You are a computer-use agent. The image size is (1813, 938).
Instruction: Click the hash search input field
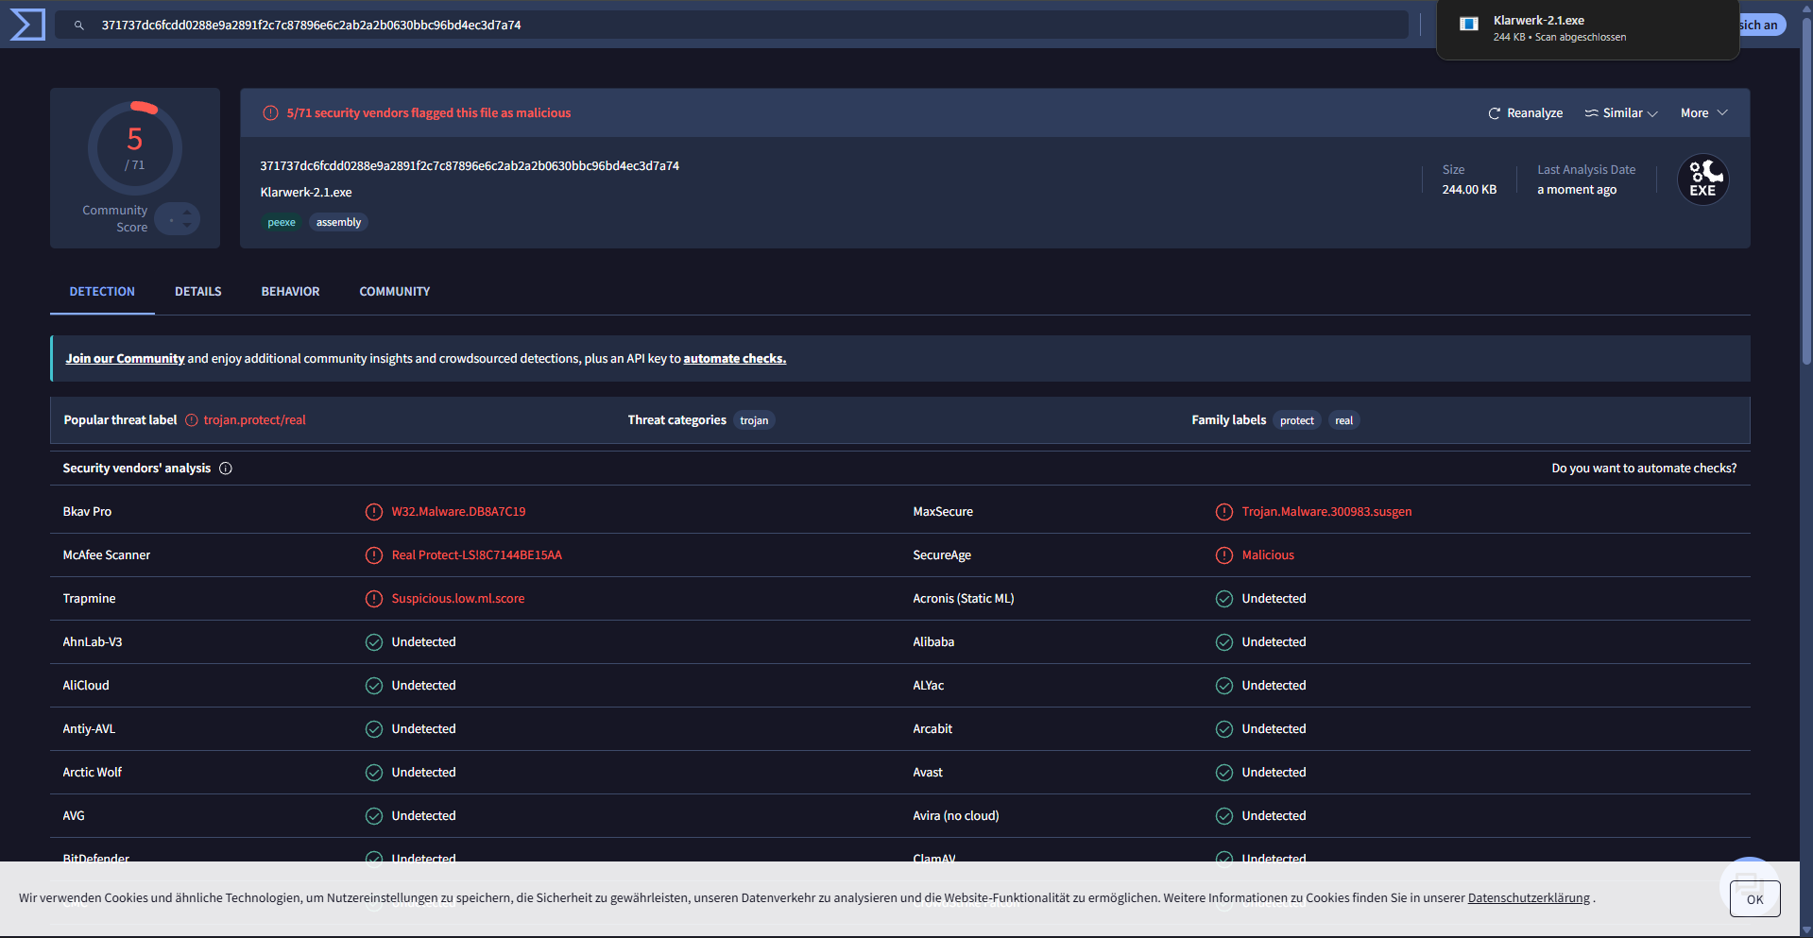[x=731, y=26]
